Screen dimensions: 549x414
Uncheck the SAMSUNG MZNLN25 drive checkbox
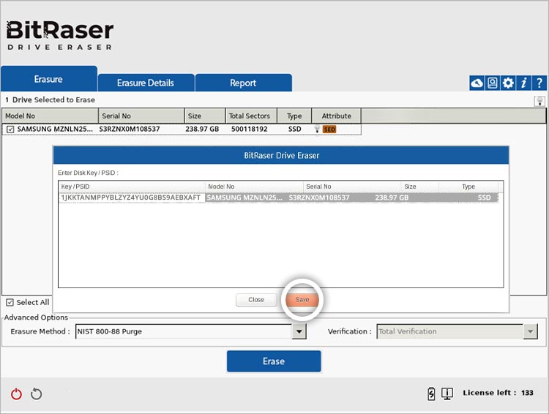click(10, 129)
